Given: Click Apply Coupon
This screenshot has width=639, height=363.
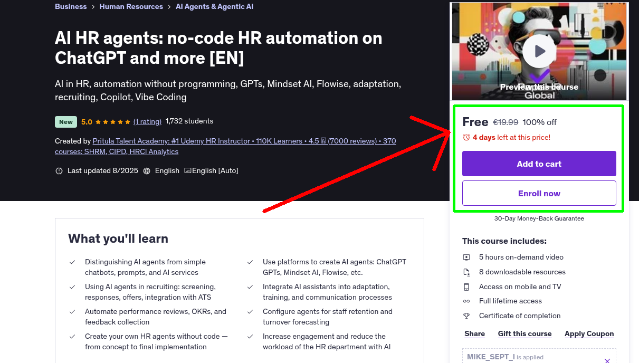Looking at the screenshot, I should tap(589, 333).
